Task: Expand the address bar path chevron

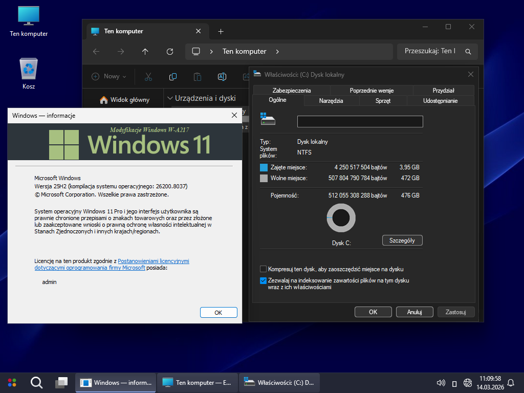Action: (277, 52)
